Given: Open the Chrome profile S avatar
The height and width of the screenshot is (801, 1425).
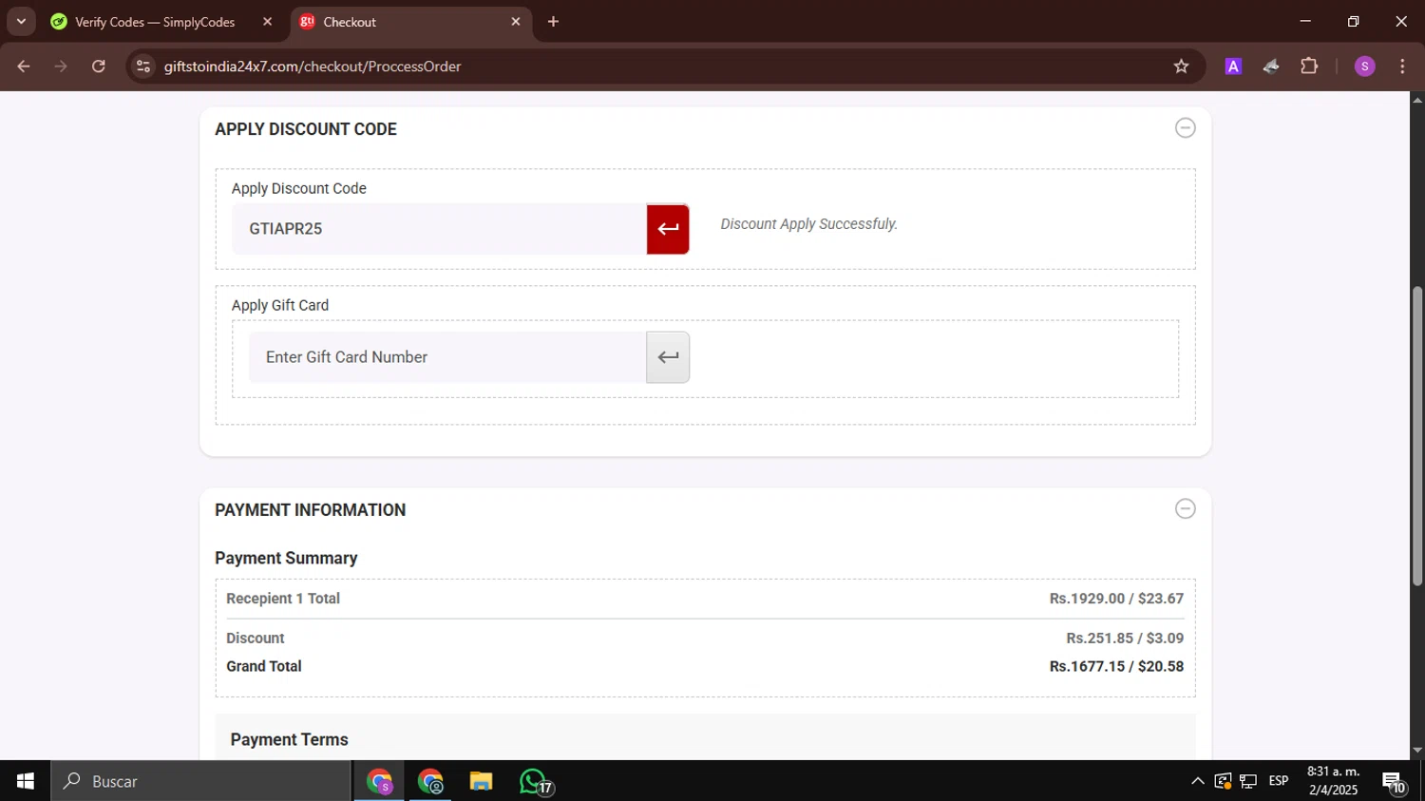Looking at the screenshot, I should coord(1365,67).
